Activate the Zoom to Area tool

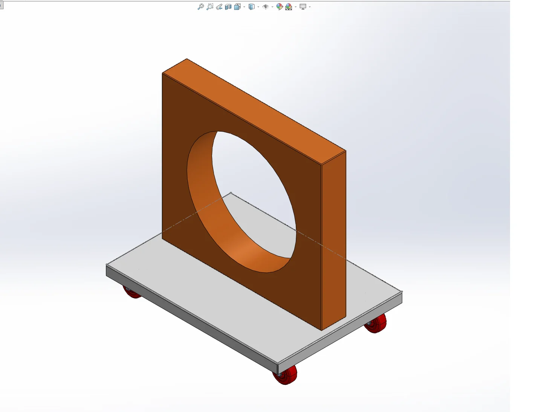click(x=210, y=6)
